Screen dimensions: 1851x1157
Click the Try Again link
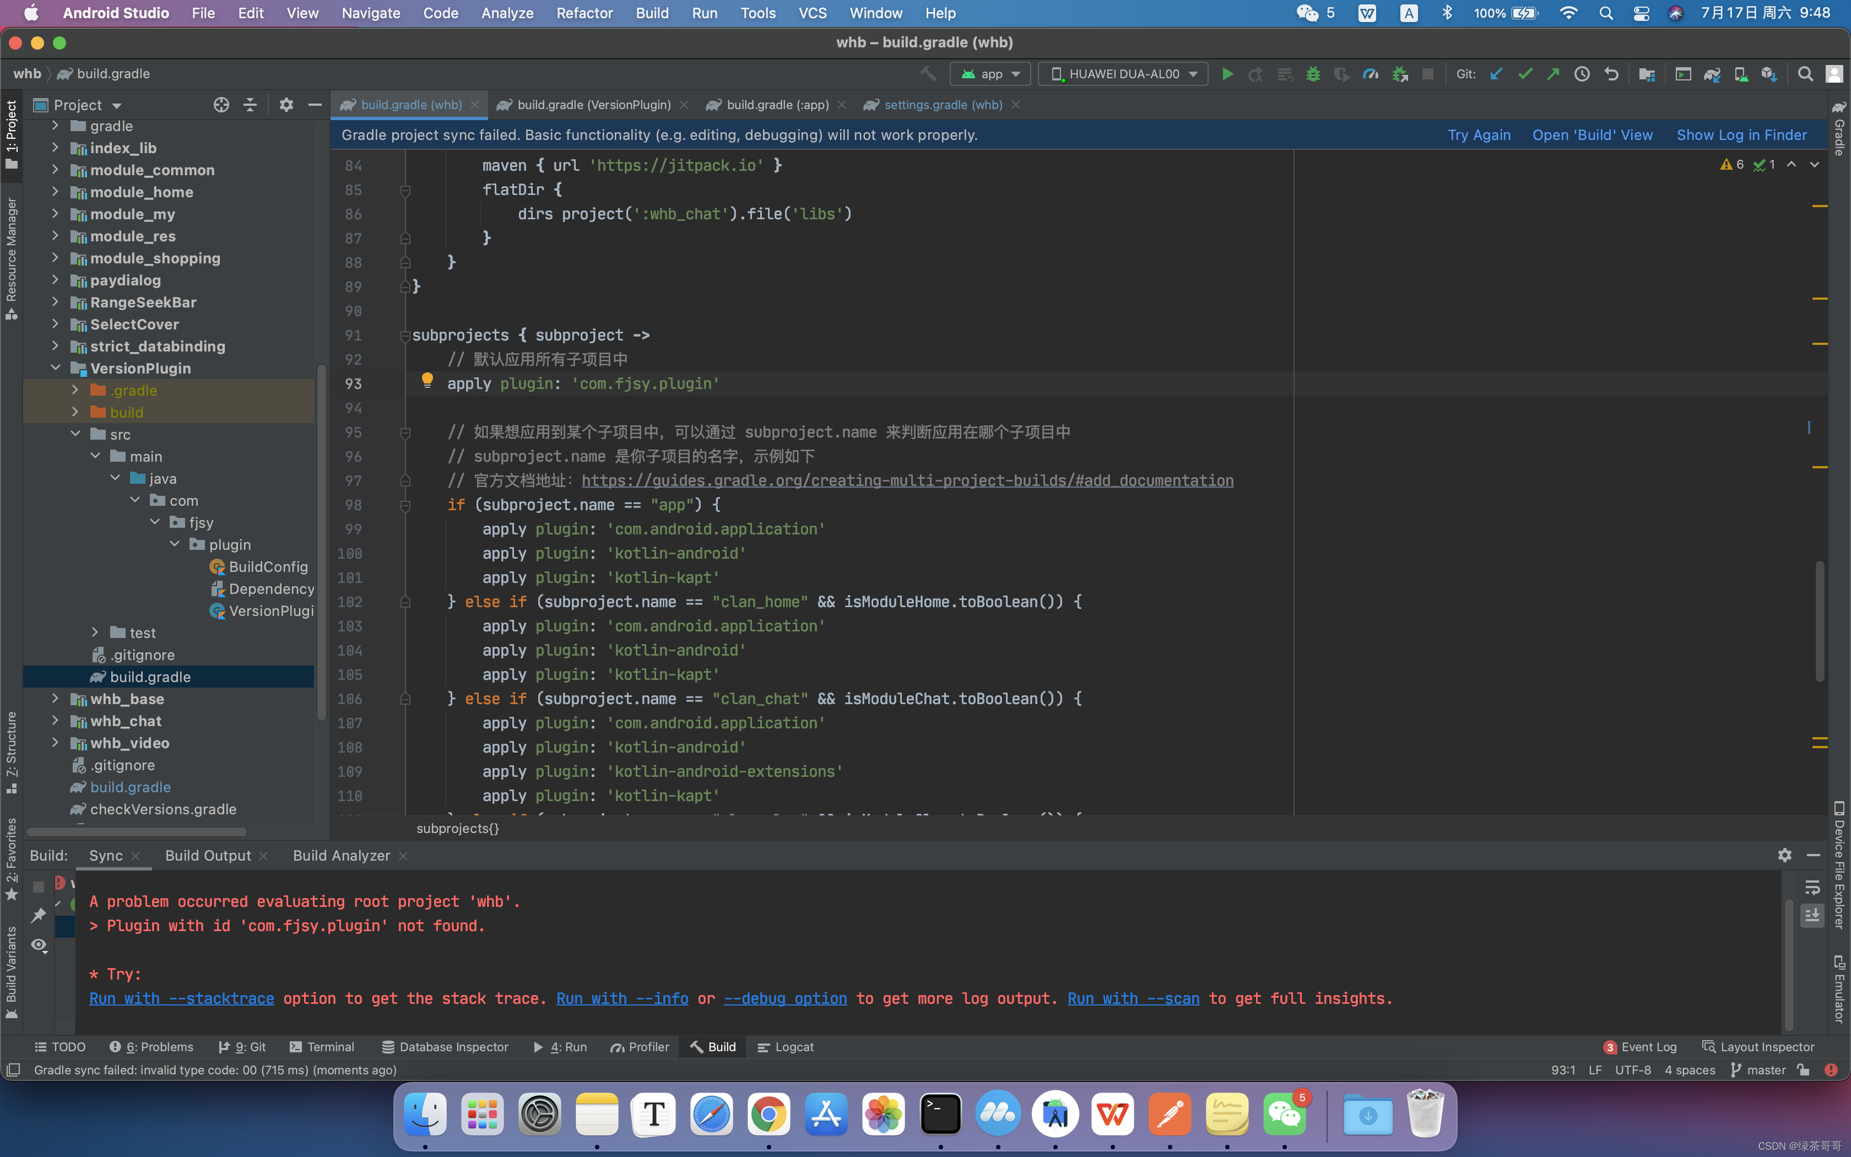click(x=1479, y=134)
